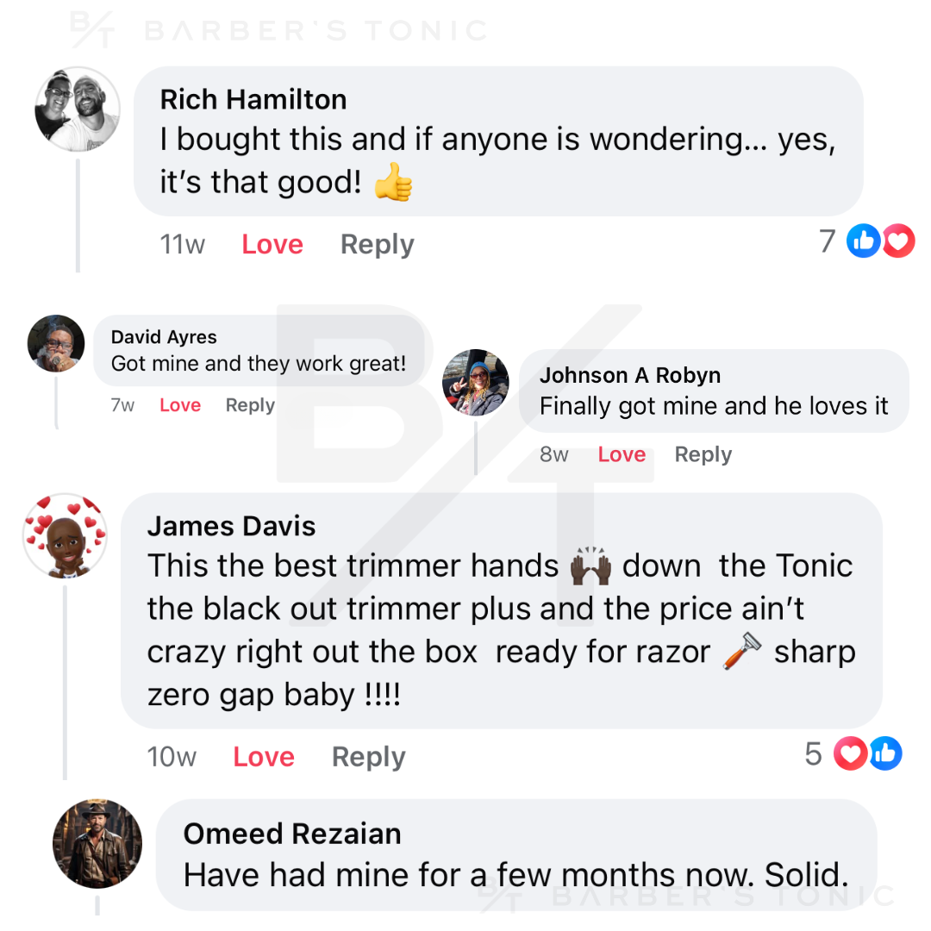
Task: Love Rich Hamilton's comment
Action: click(272, 245)
